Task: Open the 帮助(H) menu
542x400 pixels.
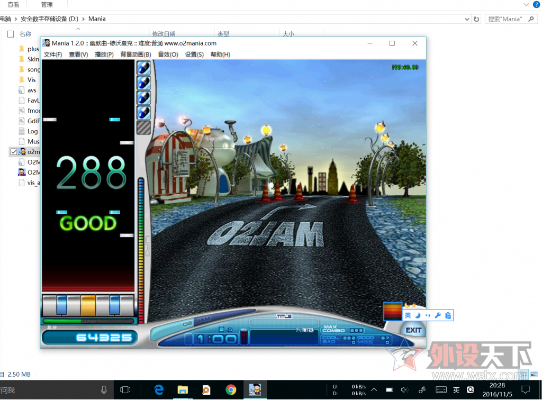Action: [x=220, y=54]
